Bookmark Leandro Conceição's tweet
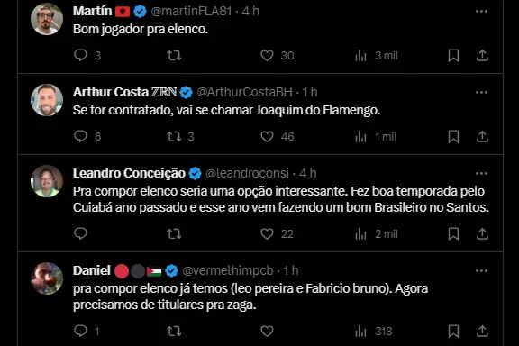This screenshot has height=346, width=519. click(x=453, y=234)
